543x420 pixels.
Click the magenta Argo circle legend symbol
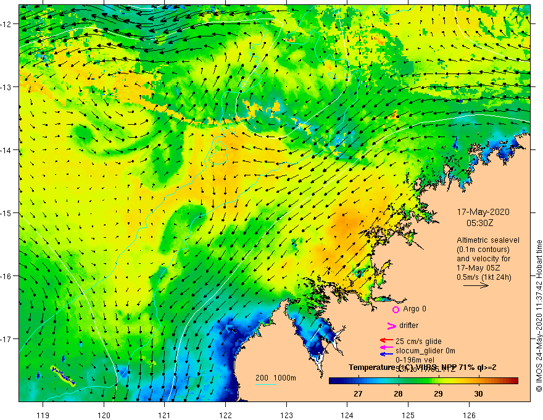click(396, 309)
